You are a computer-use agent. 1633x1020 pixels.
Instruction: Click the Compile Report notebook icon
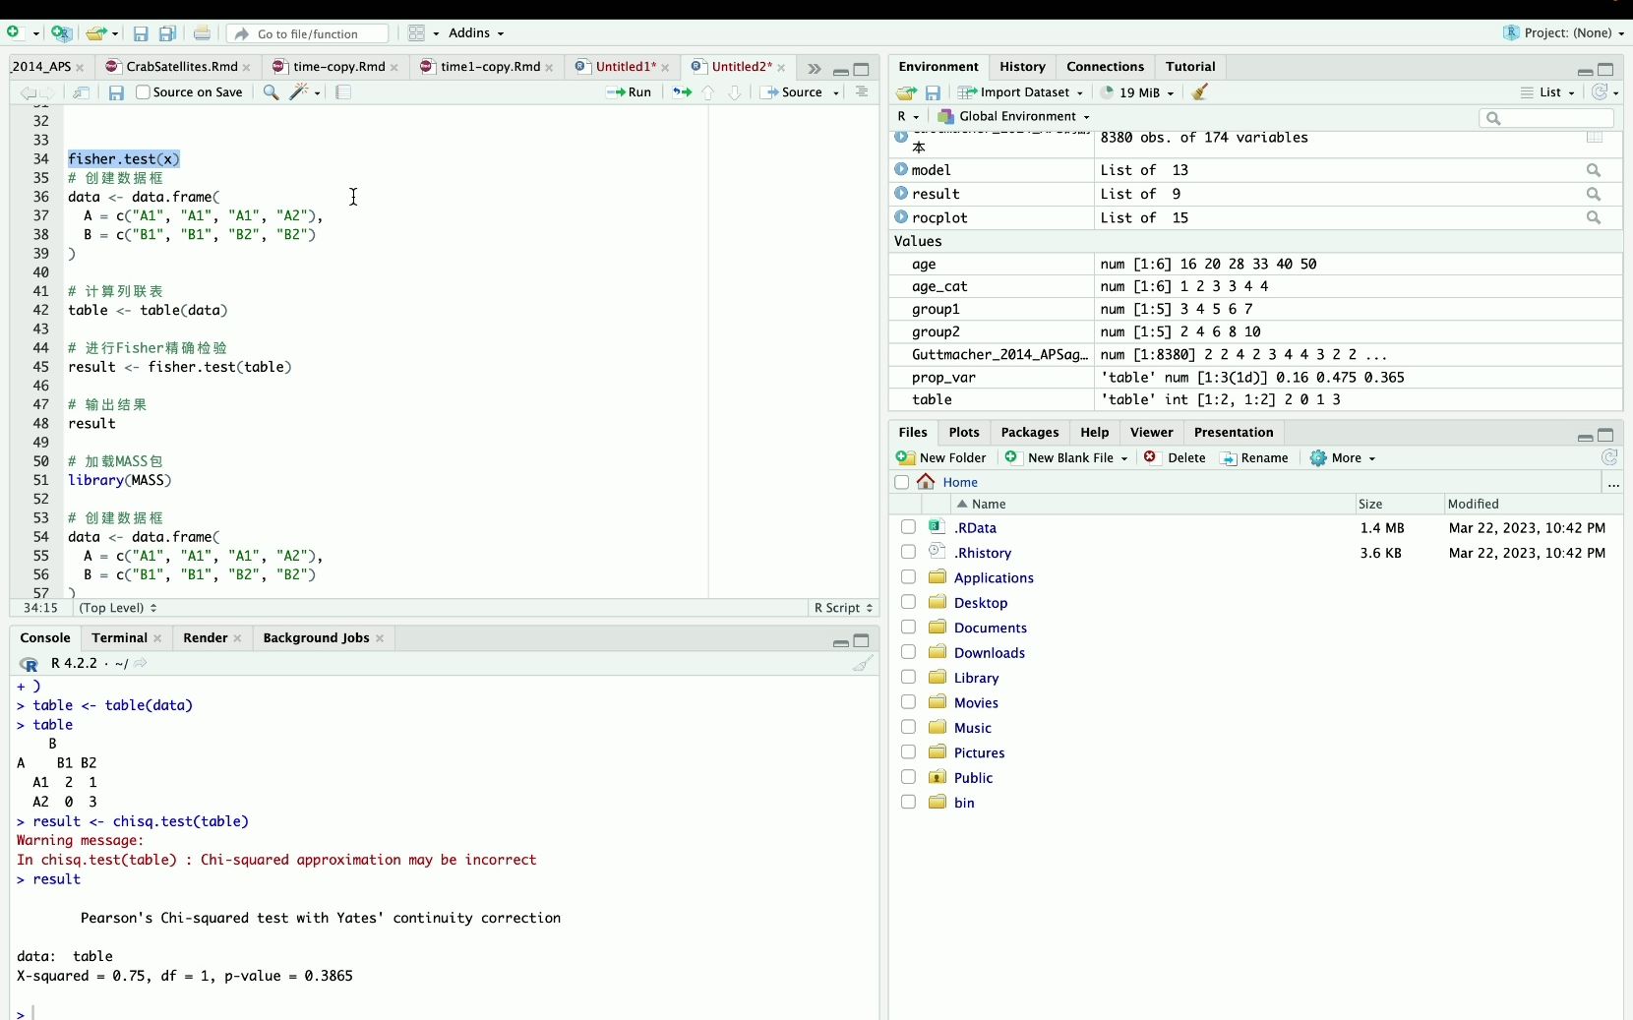pyautogui.click(x=343, y=92)
